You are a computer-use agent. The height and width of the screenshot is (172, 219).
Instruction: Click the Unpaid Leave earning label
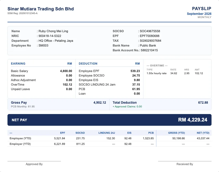pos(20,89)
